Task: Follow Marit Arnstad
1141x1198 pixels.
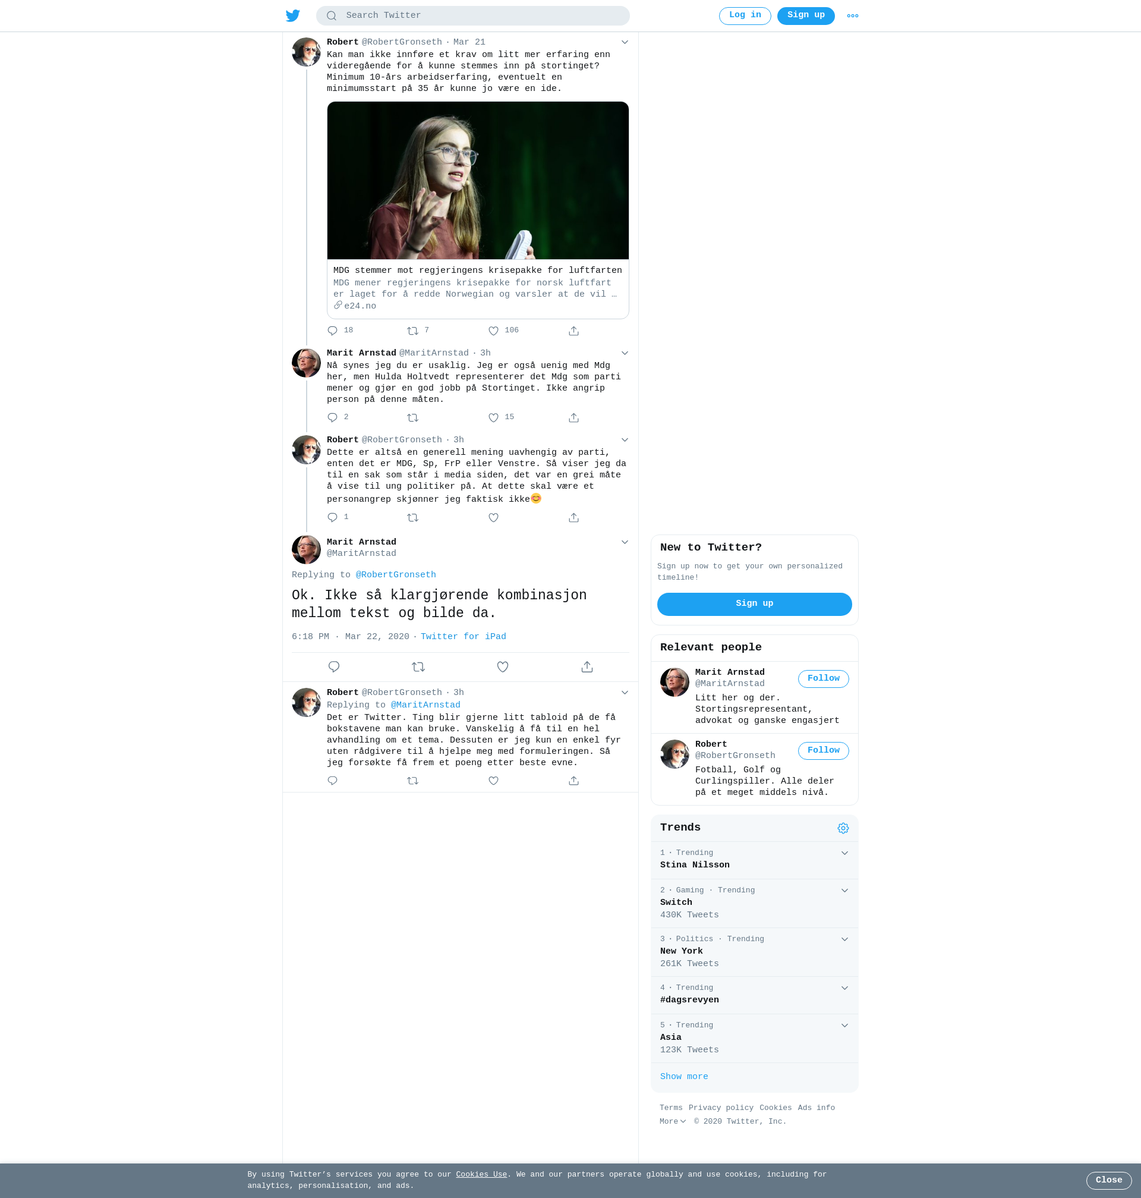Action: pos(823,679)
